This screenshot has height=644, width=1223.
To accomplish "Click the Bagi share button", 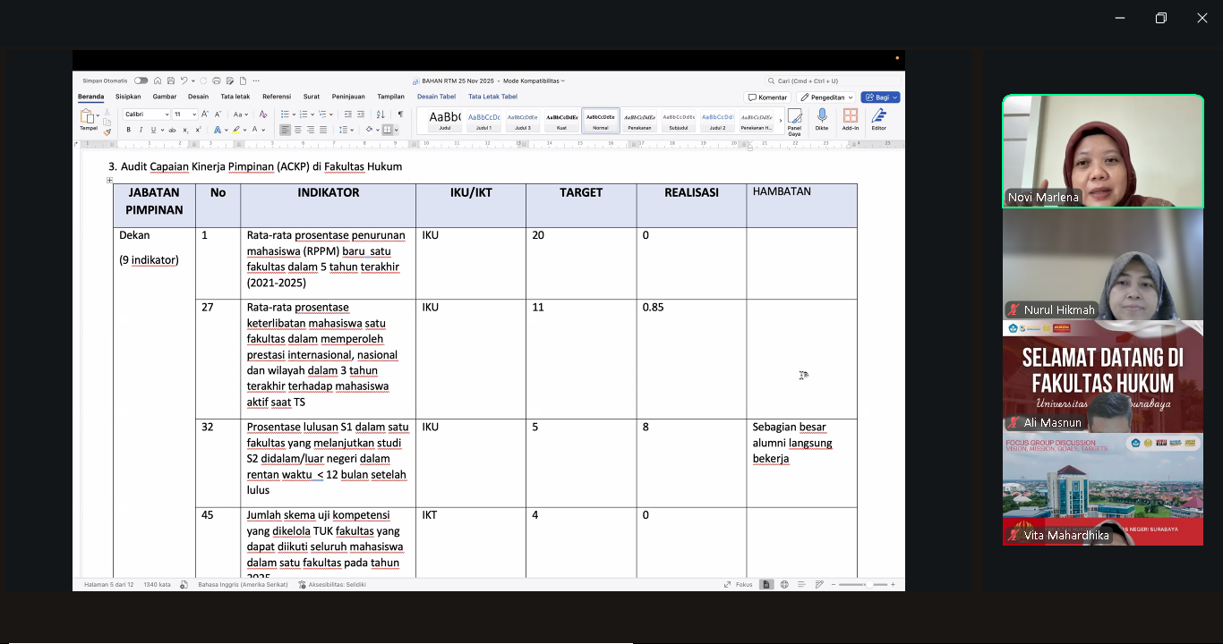I will [x=880, y=97].
